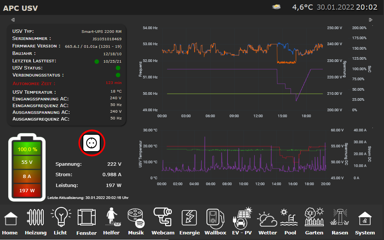The width and height of the screenshot is (384, 240).
Task: Click the USV Temperatur axis label
Action: [140, 154]
